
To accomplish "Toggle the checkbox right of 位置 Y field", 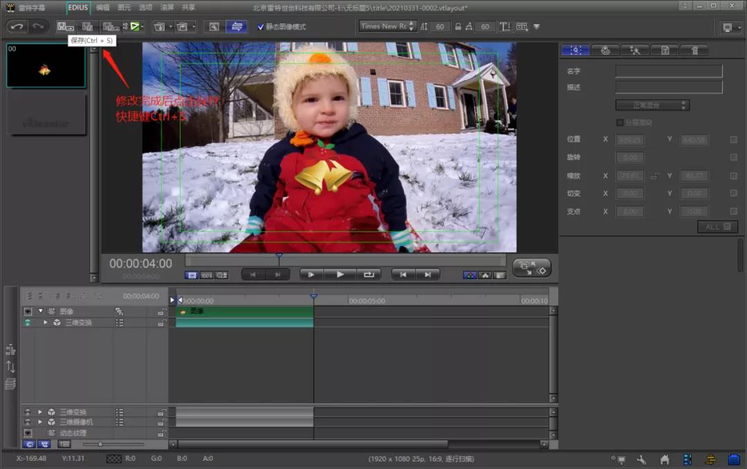I will point(734,140).
